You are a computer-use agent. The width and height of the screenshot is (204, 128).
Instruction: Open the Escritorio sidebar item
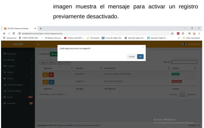tap(18, 54)
